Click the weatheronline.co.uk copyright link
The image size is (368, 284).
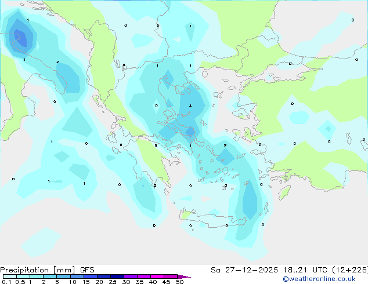319,279
